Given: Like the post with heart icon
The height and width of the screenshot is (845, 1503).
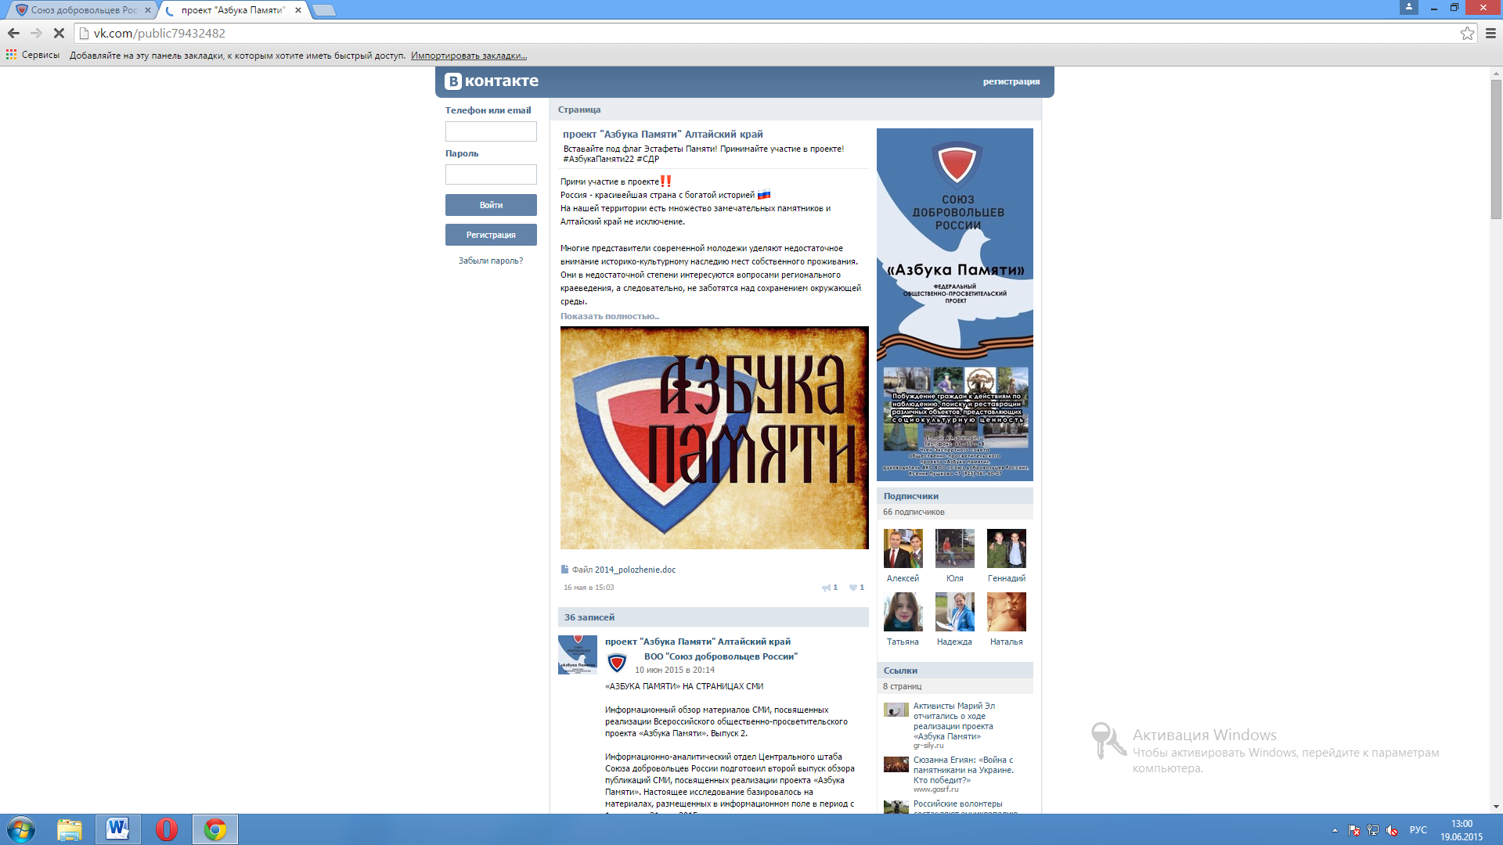Looking at the screenshot, I should pos(853,588).
